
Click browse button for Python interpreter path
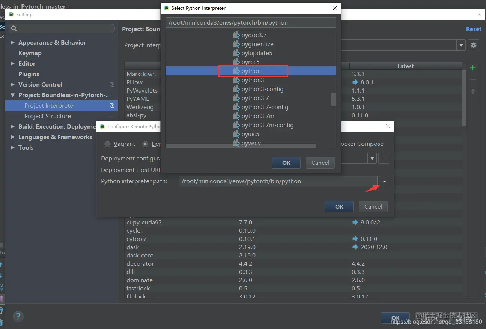coord(384,181)
